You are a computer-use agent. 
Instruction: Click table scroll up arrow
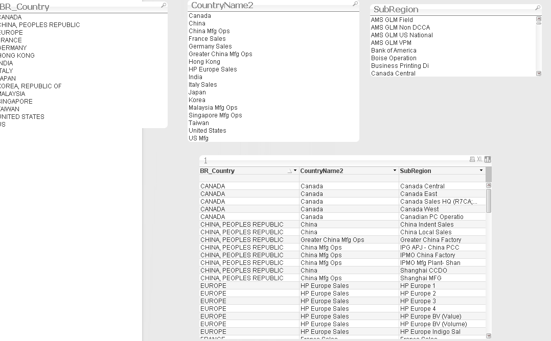[489, 185]
